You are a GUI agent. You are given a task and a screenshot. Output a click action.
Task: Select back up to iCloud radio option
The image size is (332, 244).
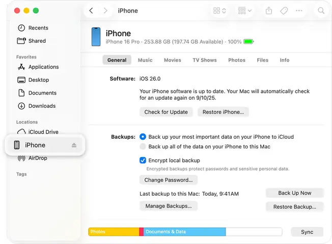[143, 137]
